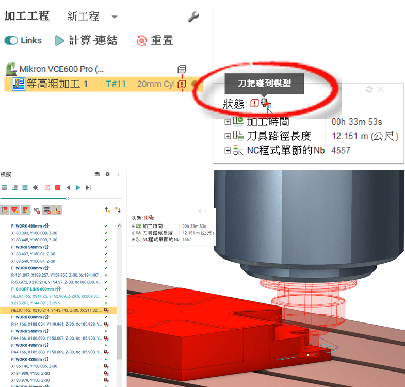Click the NC line list scrollbar thumb
The height and width of the screenshot is (387, 405).
point(119,342)
